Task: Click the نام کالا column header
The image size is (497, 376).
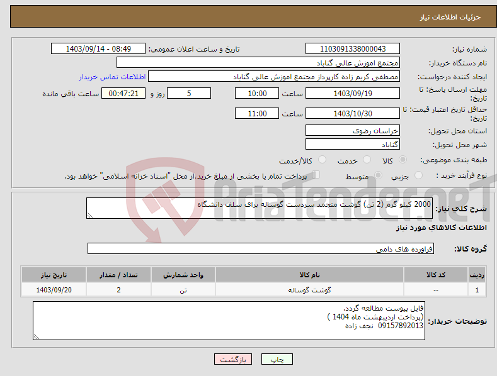Action: click(x=309, y=275)
